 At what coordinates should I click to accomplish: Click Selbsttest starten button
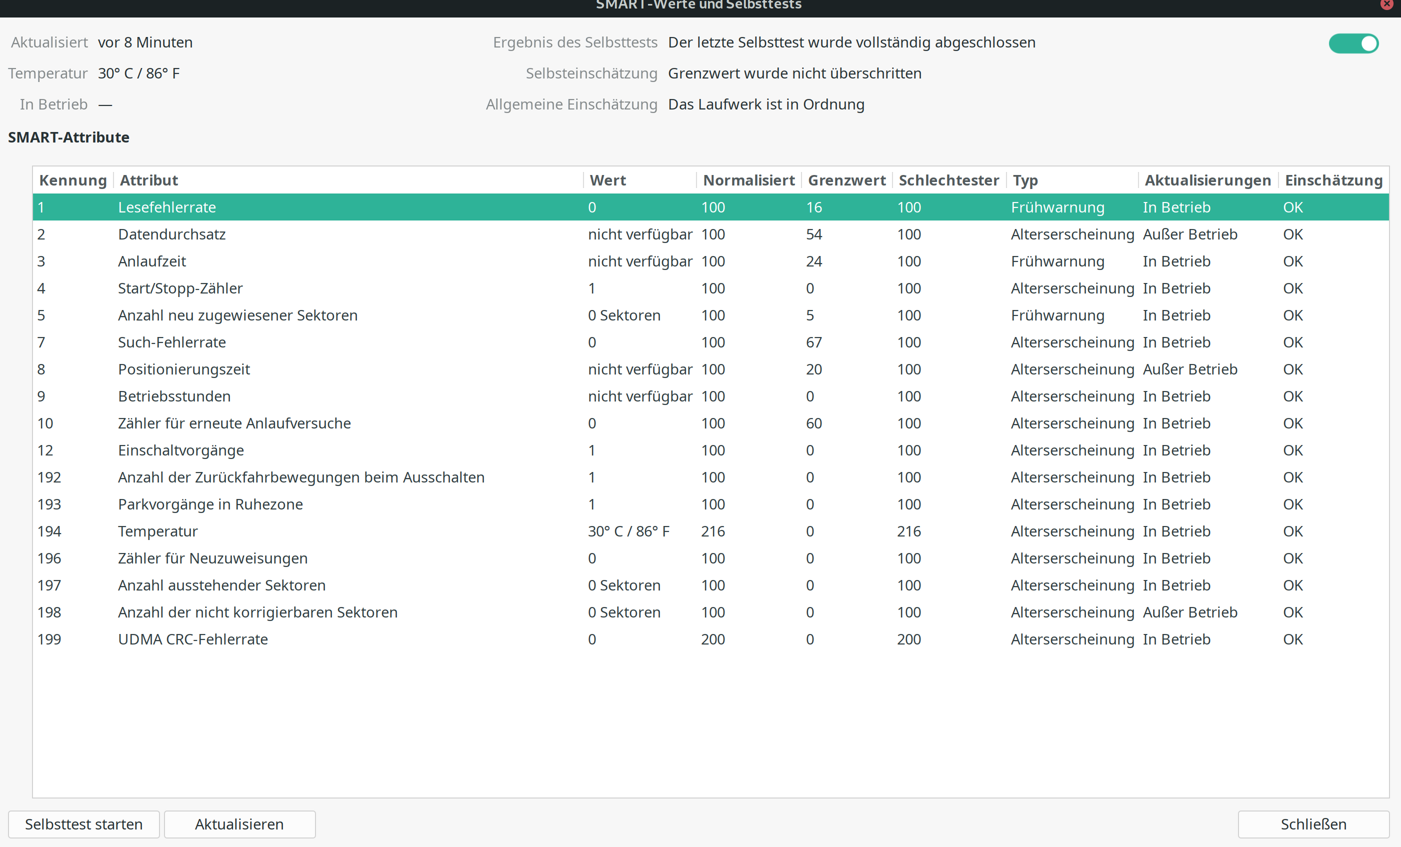(x=83, y=823)
